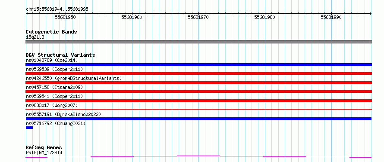Open nsv4246550 (gnomADStructuralVariants) label

pyautogui.click(x=74, y=78)
